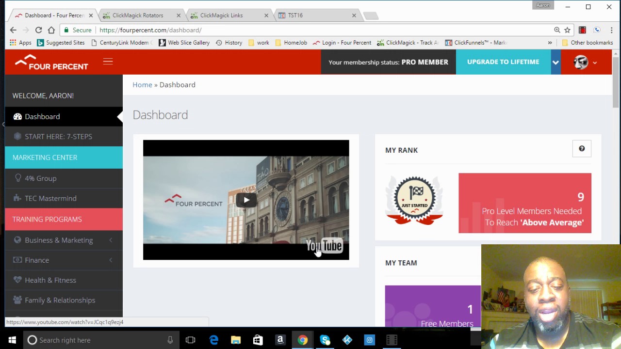This screenshot has height=349, width=621.
Task: Reload the current page
Action: (x=38, y=30)
